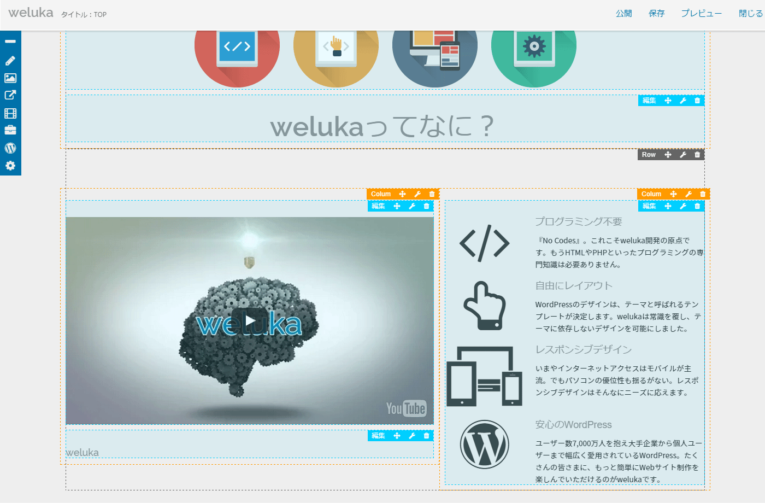Viewport: 765px width, 503px height.
Task: Click the 安心のWordPress heading
Action: 573,424
